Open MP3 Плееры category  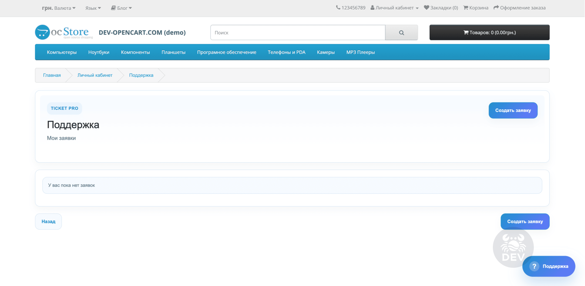(x=361, y=52)
